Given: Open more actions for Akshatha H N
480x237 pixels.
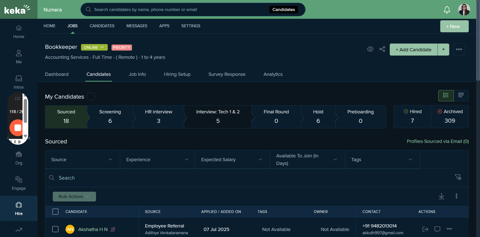Looking at the screenshot, I should [x=449, y=229].
